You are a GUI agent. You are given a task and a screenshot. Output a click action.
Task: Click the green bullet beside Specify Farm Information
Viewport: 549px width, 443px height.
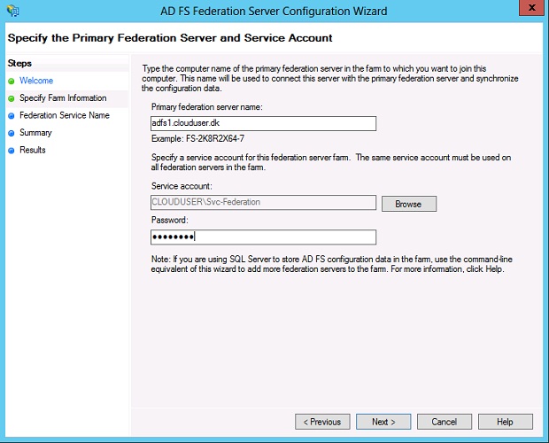tap(12, 98)
